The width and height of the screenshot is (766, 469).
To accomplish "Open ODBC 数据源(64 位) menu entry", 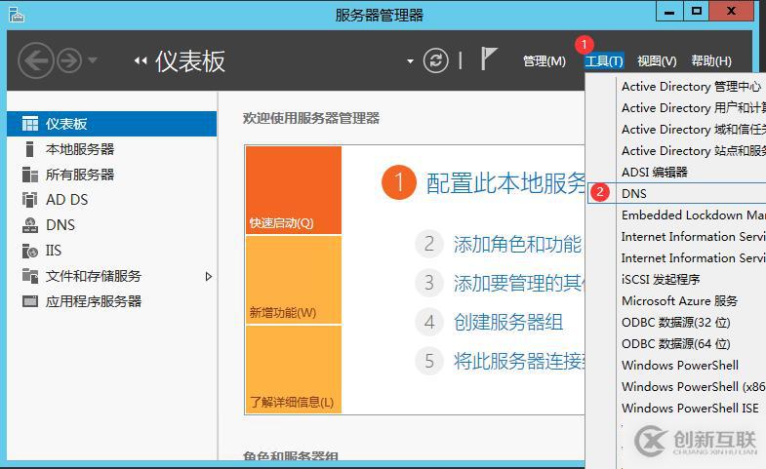I will 676,344.
